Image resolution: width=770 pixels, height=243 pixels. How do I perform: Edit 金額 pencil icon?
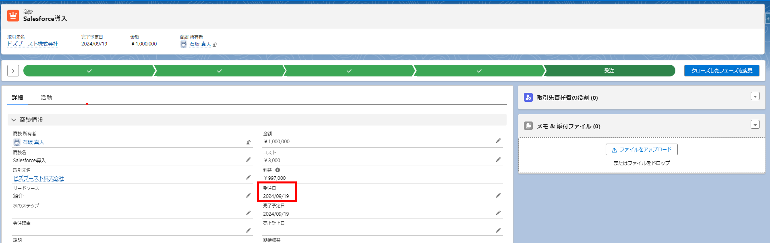(498, 141)
